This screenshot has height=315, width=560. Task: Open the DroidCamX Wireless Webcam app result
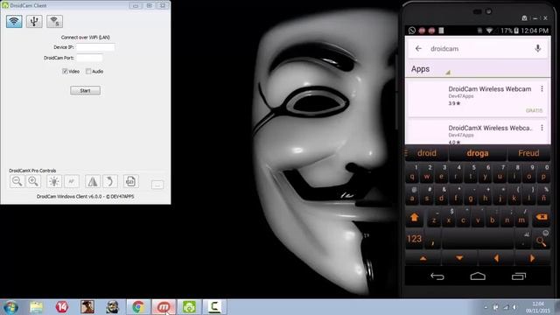[x=478, y=132]
